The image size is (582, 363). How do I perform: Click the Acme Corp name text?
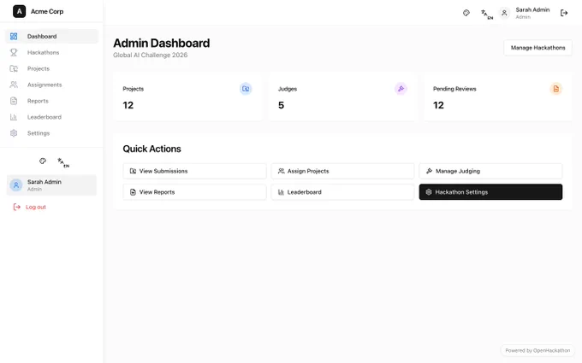(47, 11)
